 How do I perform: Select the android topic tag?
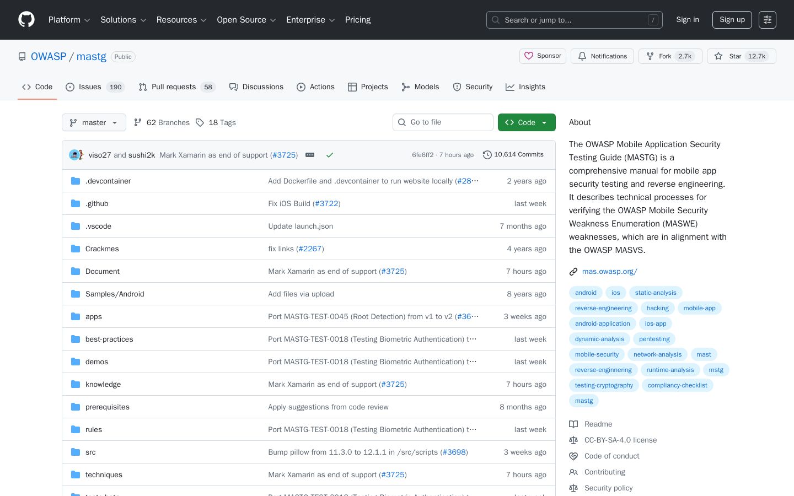click(586, 293)
